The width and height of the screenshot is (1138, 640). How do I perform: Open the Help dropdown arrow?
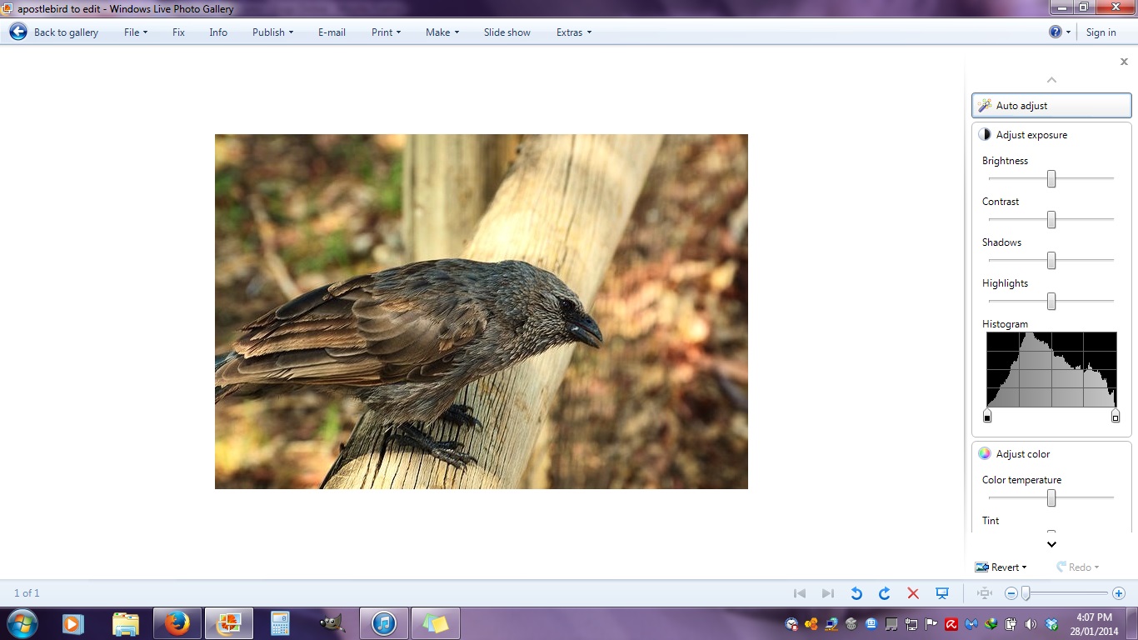coord(1069,32)
